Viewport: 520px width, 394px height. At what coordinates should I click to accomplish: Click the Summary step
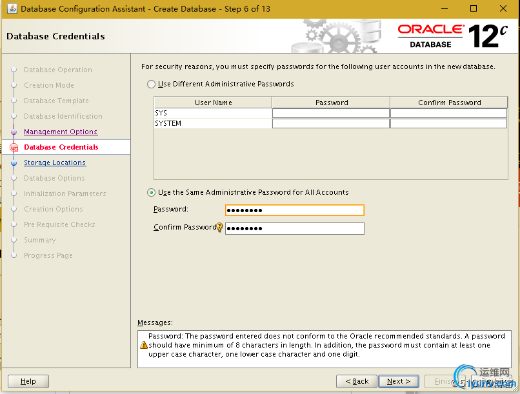40,240
